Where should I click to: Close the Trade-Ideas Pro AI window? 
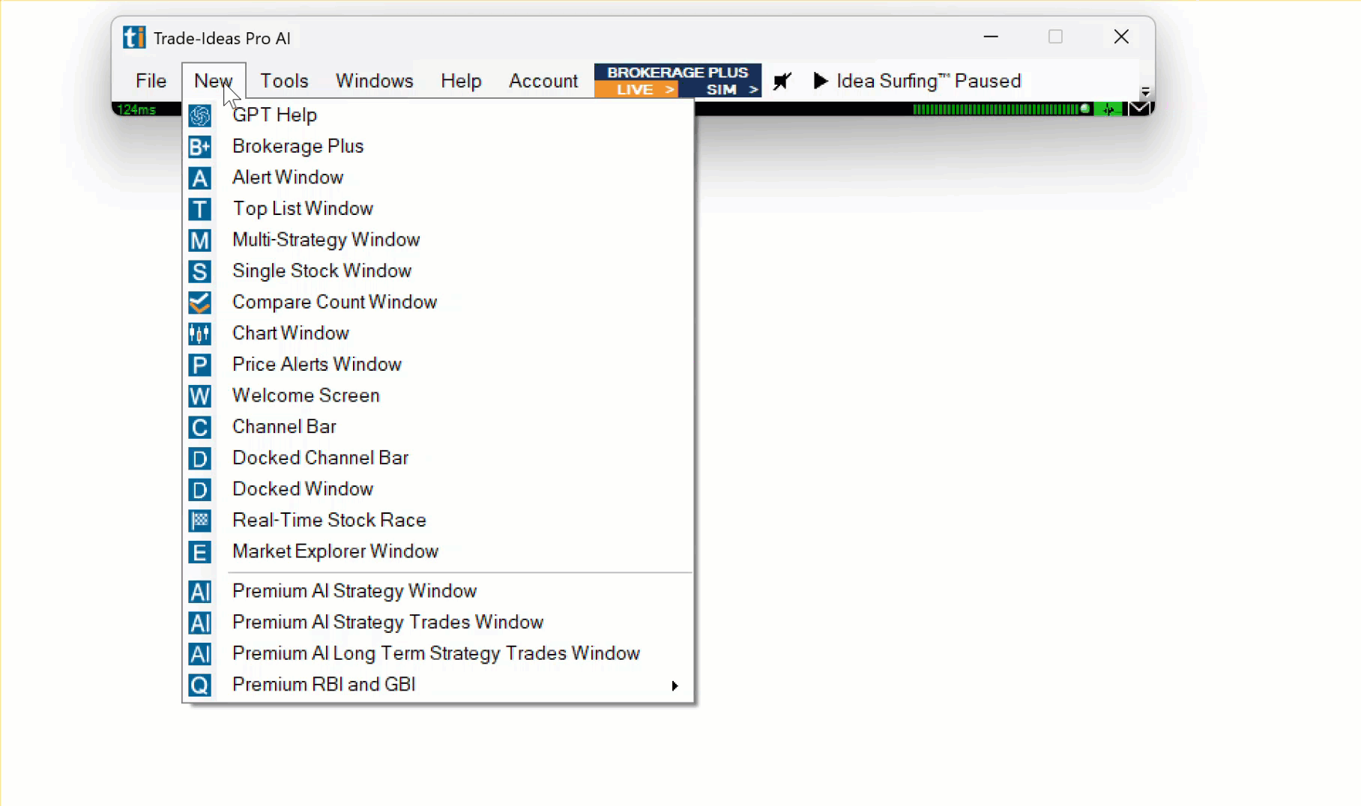pos(1121,37)
